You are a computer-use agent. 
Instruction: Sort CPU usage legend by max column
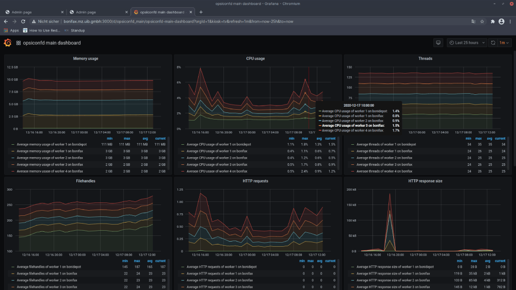click(x=304, y=138)
